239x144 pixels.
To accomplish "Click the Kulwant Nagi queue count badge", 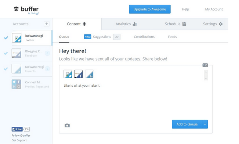I will click(47, 69).
